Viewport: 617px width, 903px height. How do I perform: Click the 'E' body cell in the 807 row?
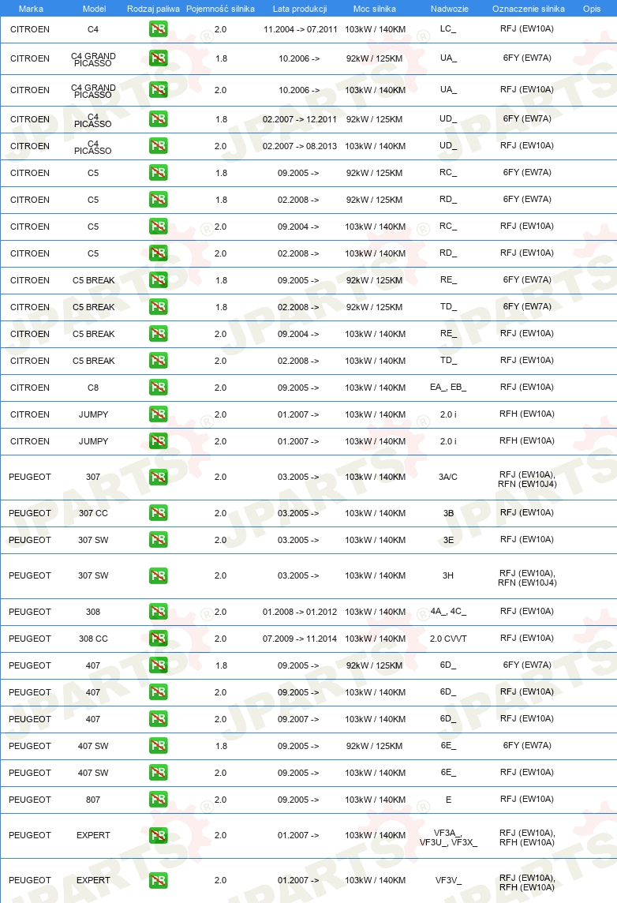(448, 800)
